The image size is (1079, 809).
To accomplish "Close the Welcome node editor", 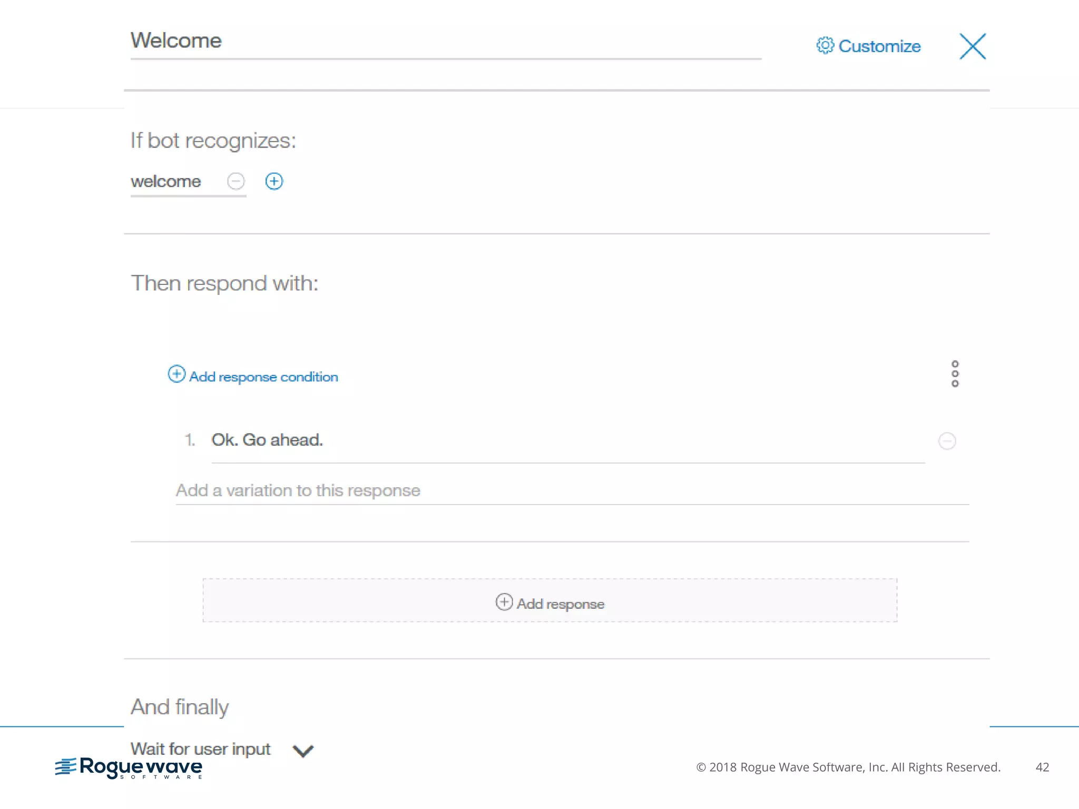I will coord(972,46).
